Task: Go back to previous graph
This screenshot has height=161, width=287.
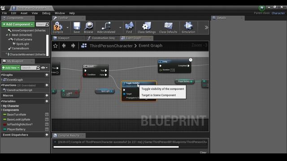Action: point(64,46)
